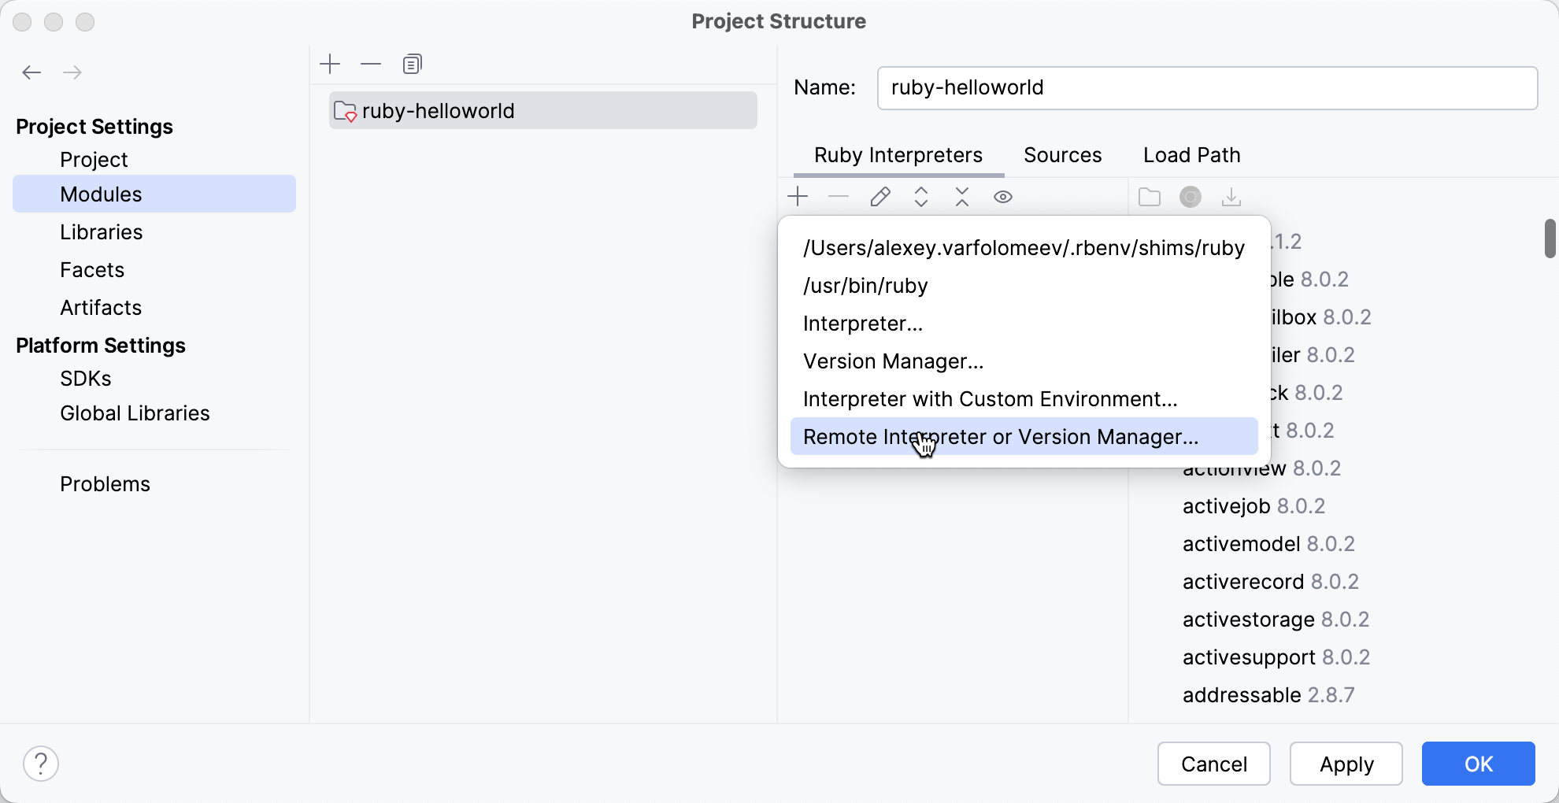Click the download gems icon
This screenshot has height=803, width=1559.
tap(1231, 197)
